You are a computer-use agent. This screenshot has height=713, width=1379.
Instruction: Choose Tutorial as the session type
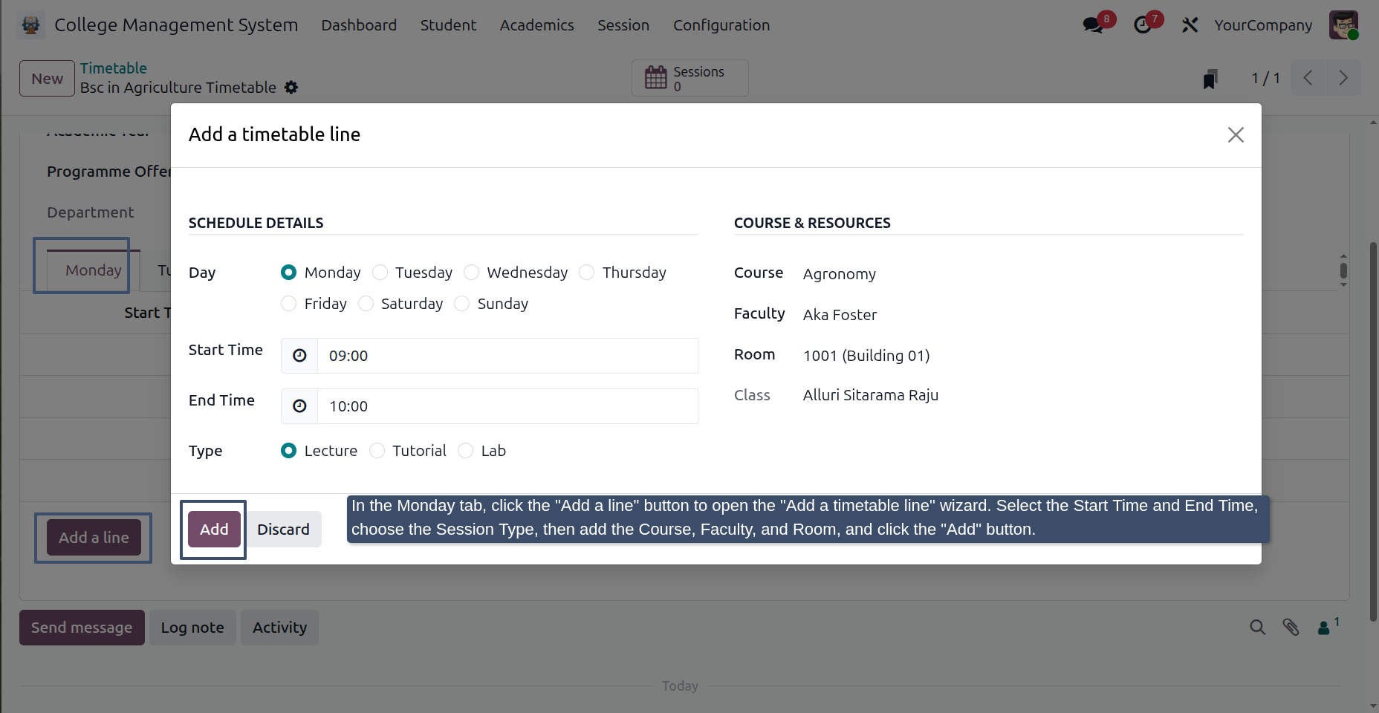point(377,451)
